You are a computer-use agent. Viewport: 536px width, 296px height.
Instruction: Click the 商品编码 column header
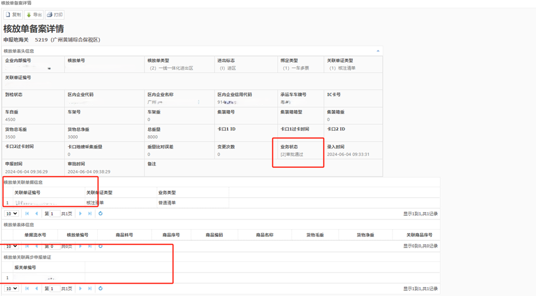pyautogui.click(x=214, y=235)
